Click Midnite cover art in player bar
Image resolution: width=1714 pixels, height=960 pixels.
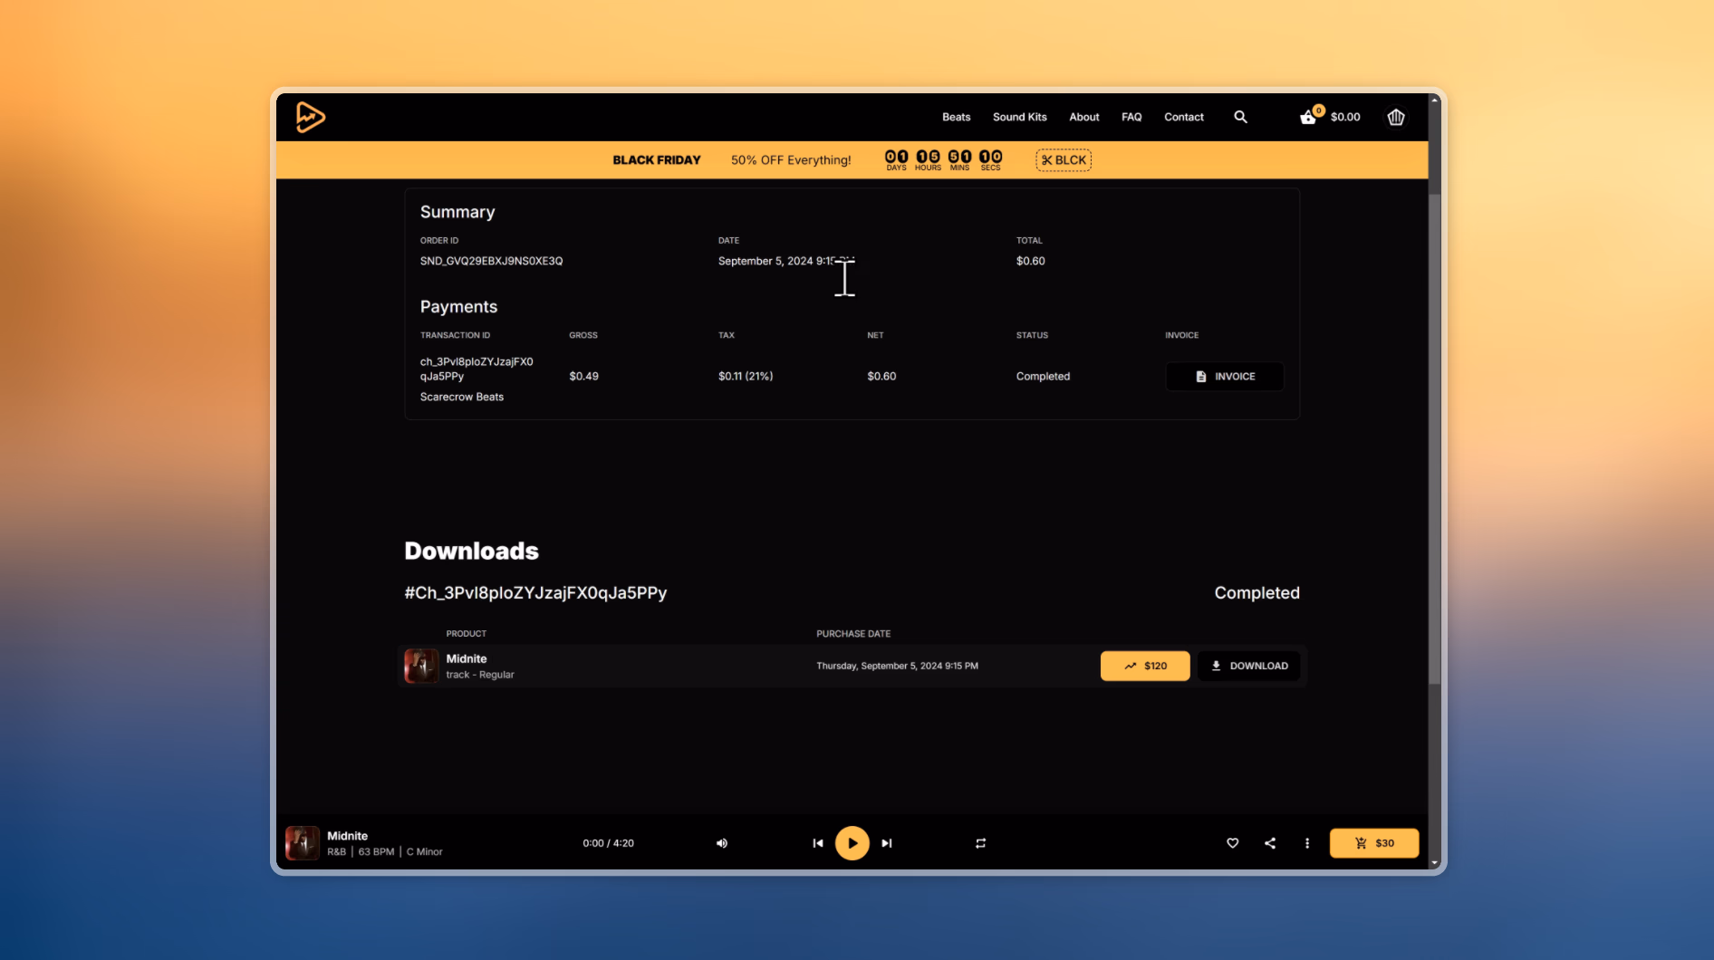point(303,843)
